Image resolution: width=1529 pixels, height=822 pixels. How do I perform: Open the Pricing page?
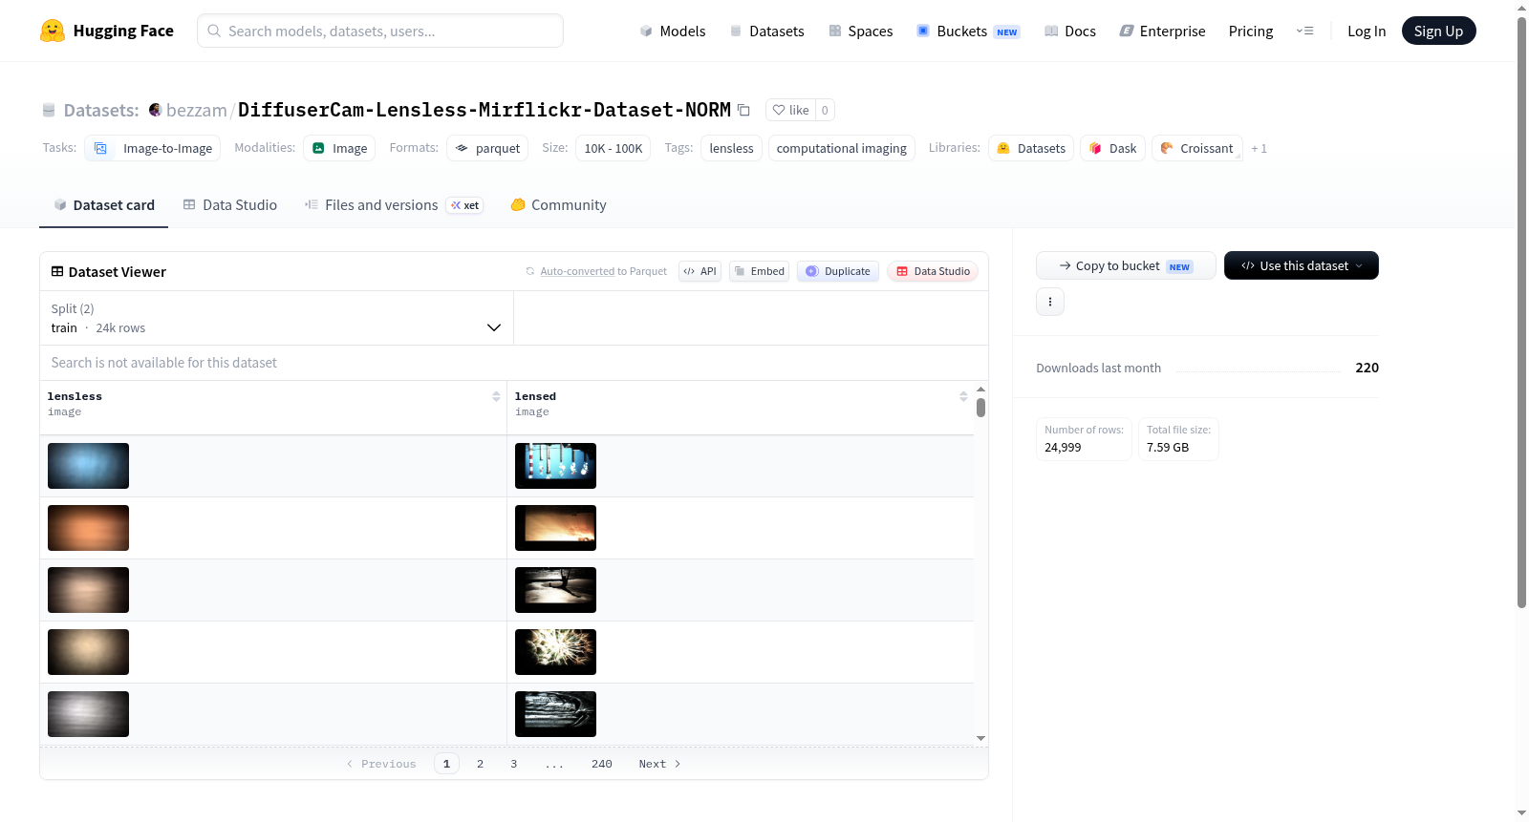(1251, 31)
